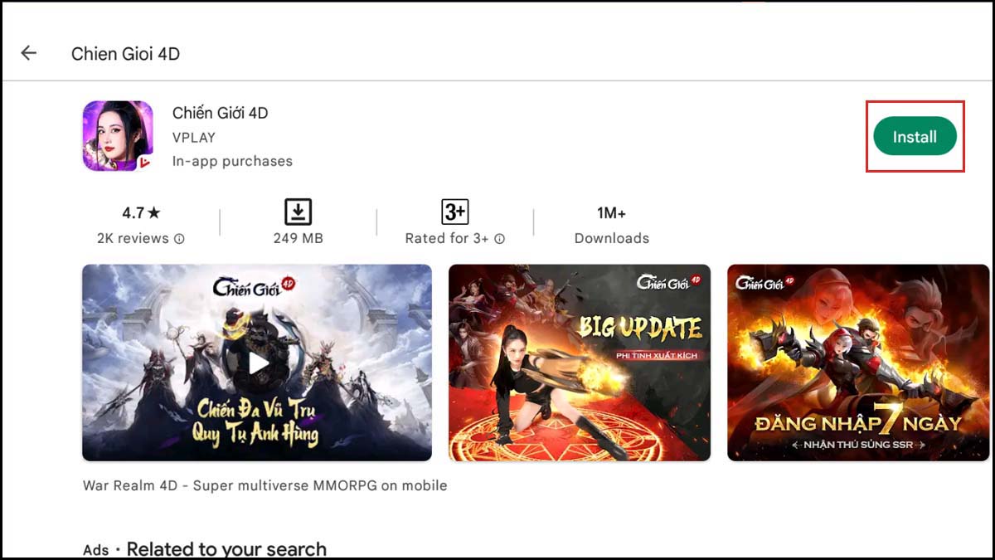Viewport: 995px width, 560px height.
Task: Click the green Install button
Action: (x=915, y=137)
